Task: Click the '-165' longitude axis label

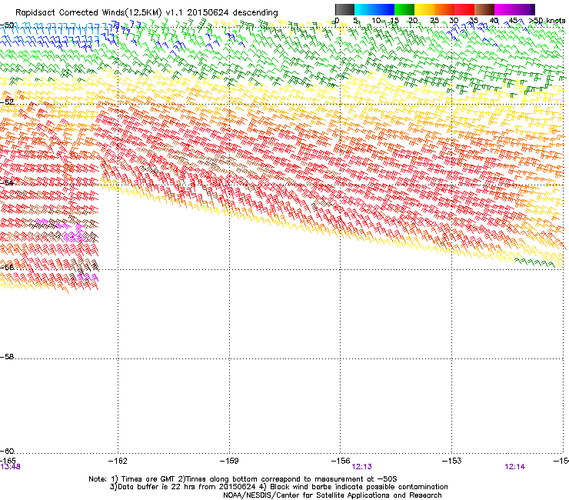Action: click(8, 461)
